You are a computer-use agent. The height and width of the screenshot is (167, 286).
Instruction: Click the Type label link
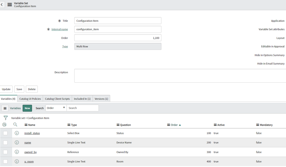tap(65, 47)
